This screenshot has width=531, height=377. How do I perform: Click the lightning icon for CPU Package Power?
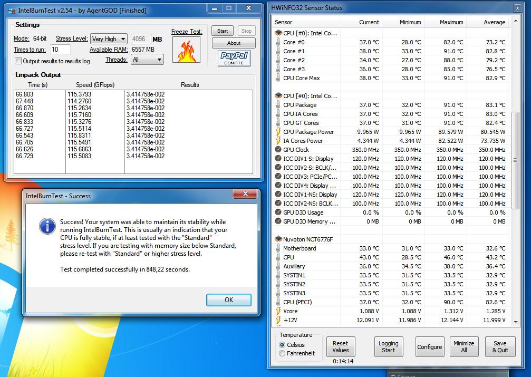(278, 132)
